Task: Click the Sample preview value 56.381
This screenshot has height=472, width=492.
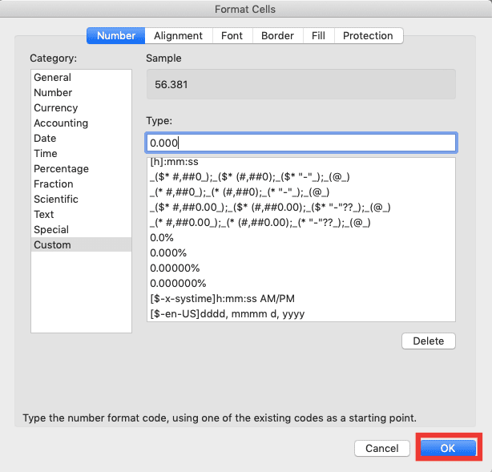Action: tap(171, 85)
